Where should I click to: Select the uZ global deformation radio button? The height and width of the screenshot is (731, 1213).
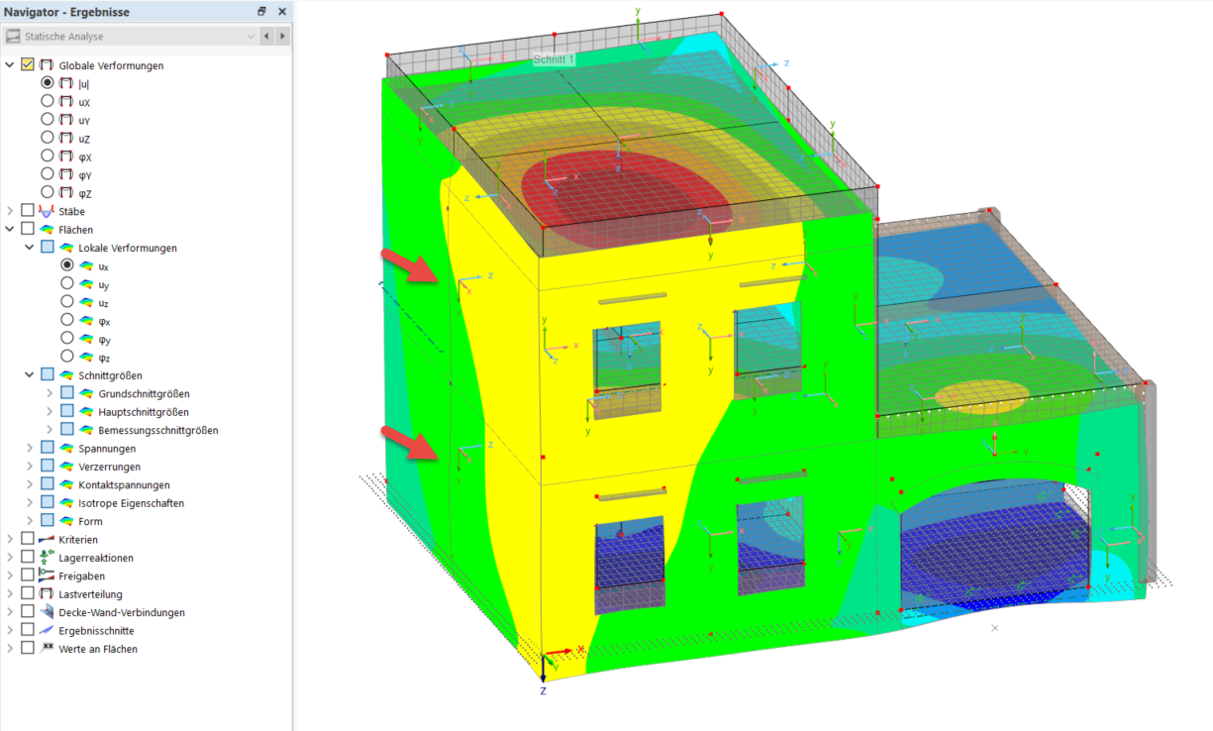pos(47,137)
